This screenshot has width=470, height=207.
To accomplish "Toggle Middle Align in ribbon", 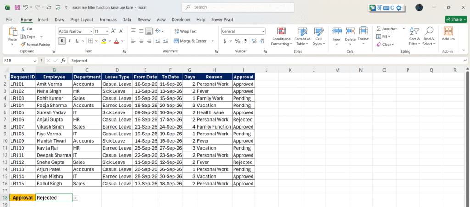I will click(x=141, y=31).
